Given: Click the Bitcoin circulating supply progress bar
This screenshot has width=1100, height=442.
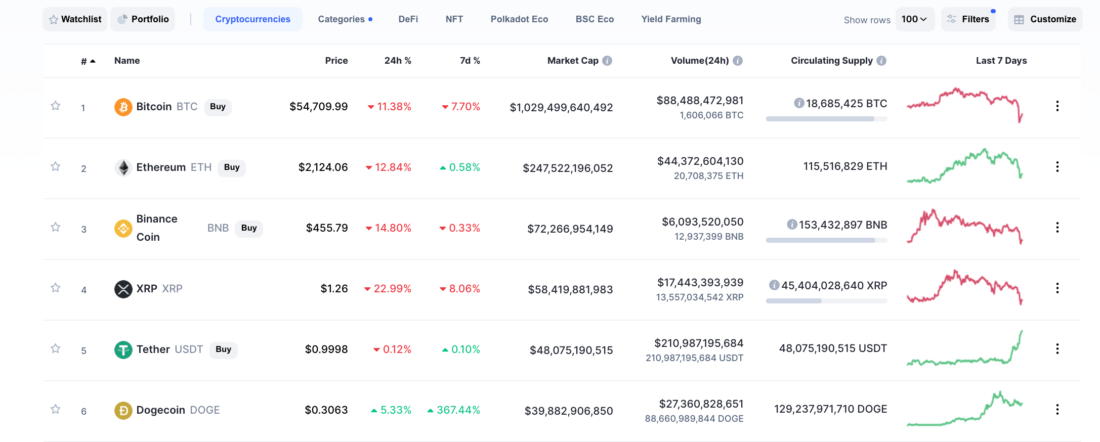Looking at the screenshot, I should coord(826,119).
